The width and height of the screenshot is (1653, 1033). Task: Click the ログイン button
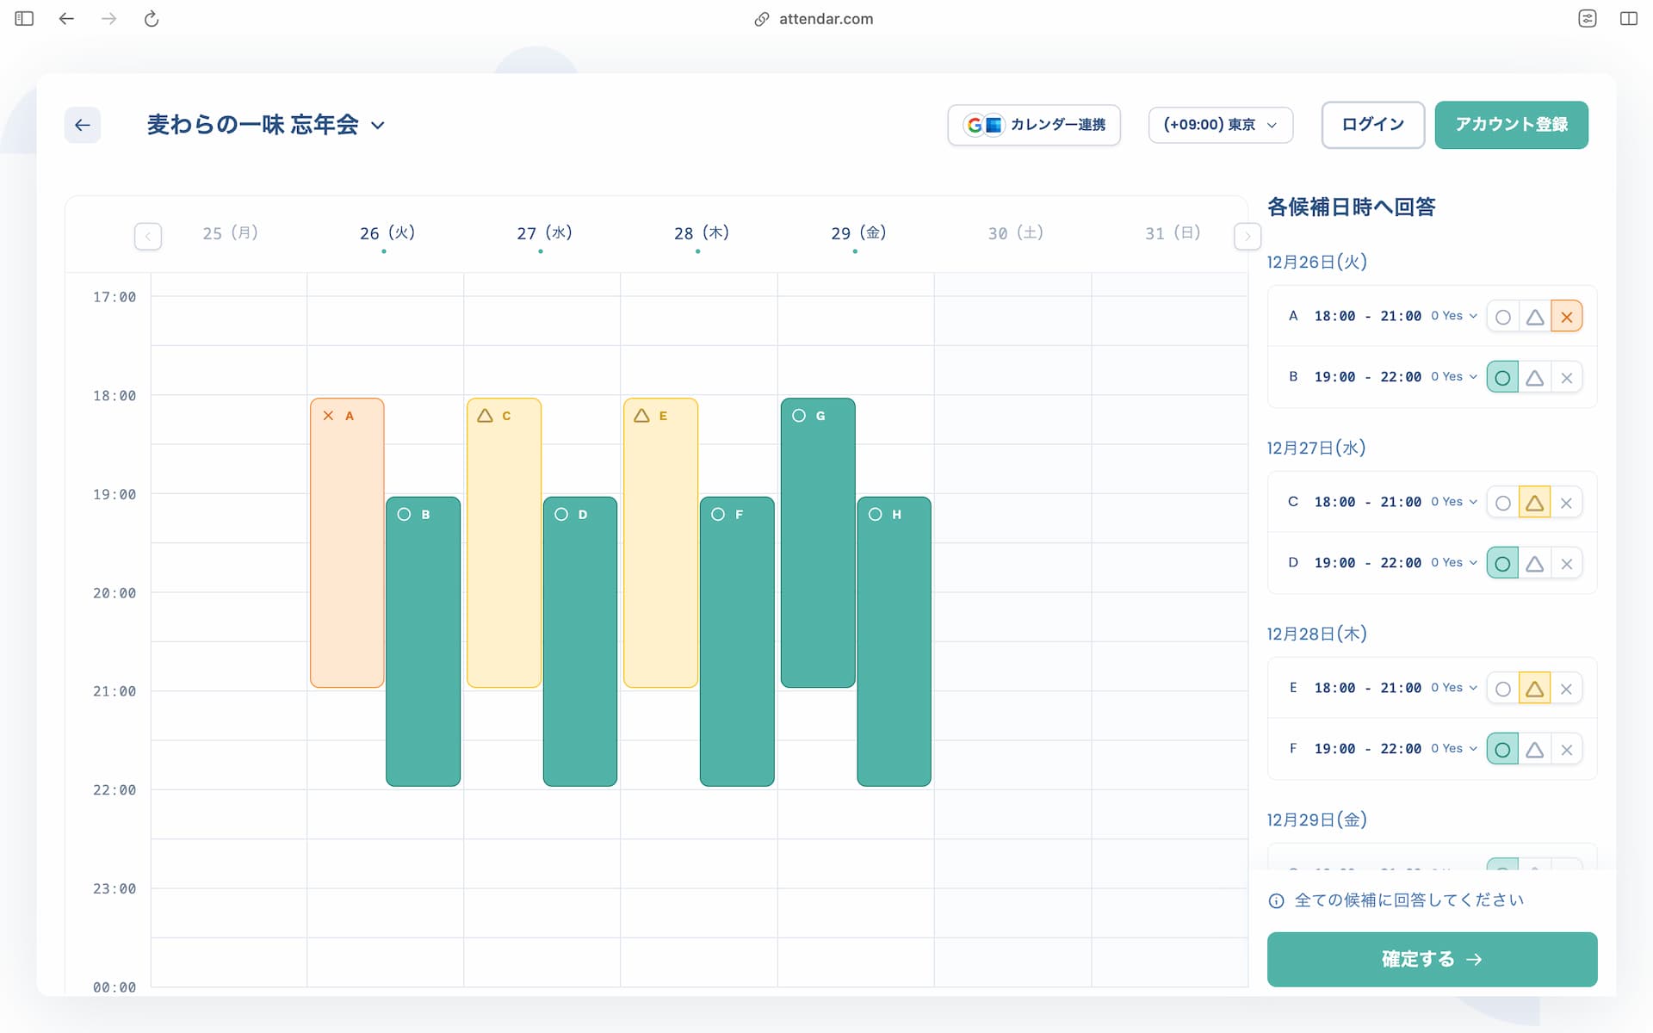click(x=1372, y=125)
